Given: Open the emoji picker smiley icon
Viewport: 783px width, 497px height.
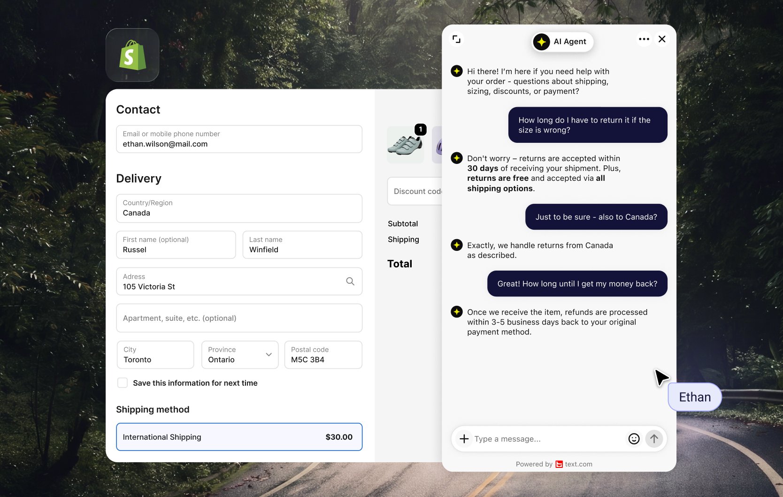Looking at the screenshot, I should [x=634, y=439].
